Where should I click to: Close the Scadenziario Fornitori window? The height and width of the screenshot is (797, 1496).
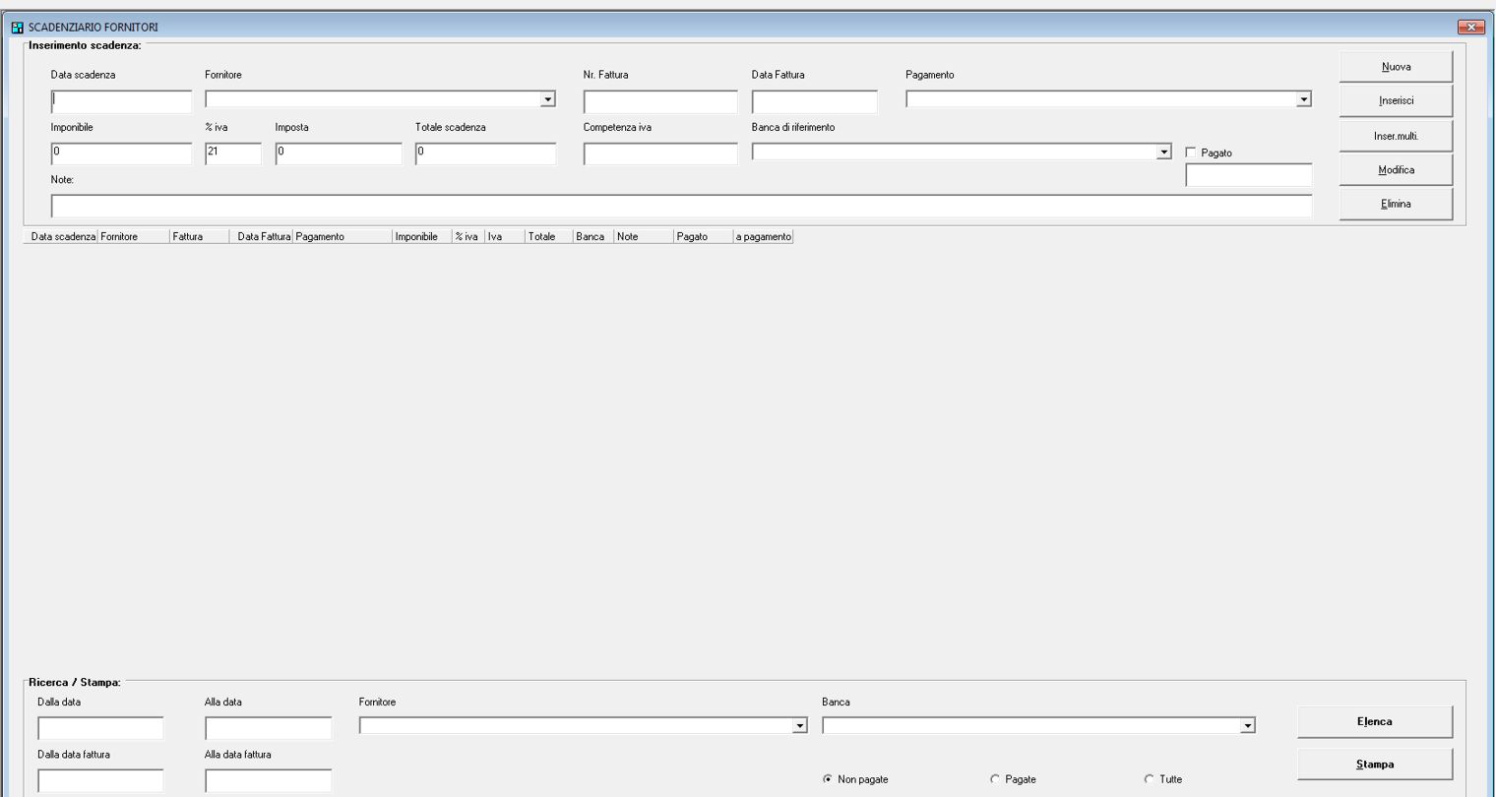(x=1471, y=28)
